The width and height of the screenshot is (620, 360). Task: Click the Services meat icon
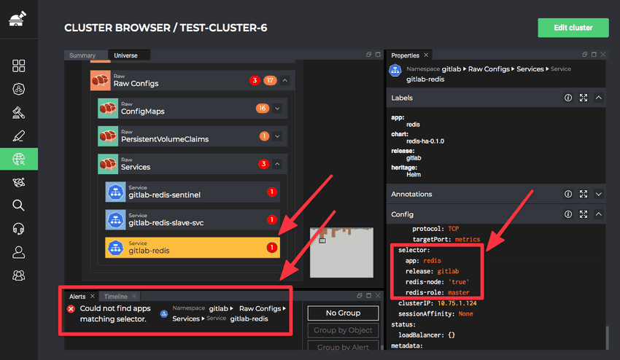click(x=108, y=164)
